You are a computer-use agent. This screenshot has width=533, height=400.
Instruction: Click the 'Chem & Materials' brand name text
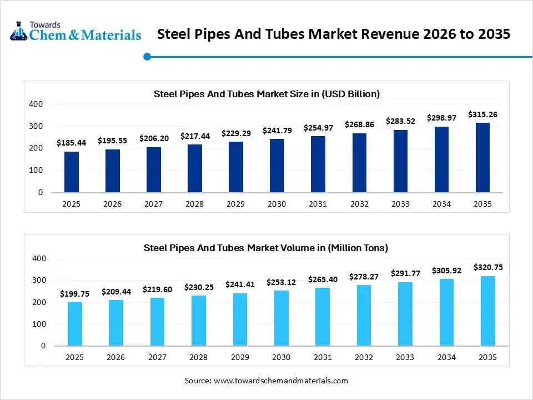coord(85,35)
